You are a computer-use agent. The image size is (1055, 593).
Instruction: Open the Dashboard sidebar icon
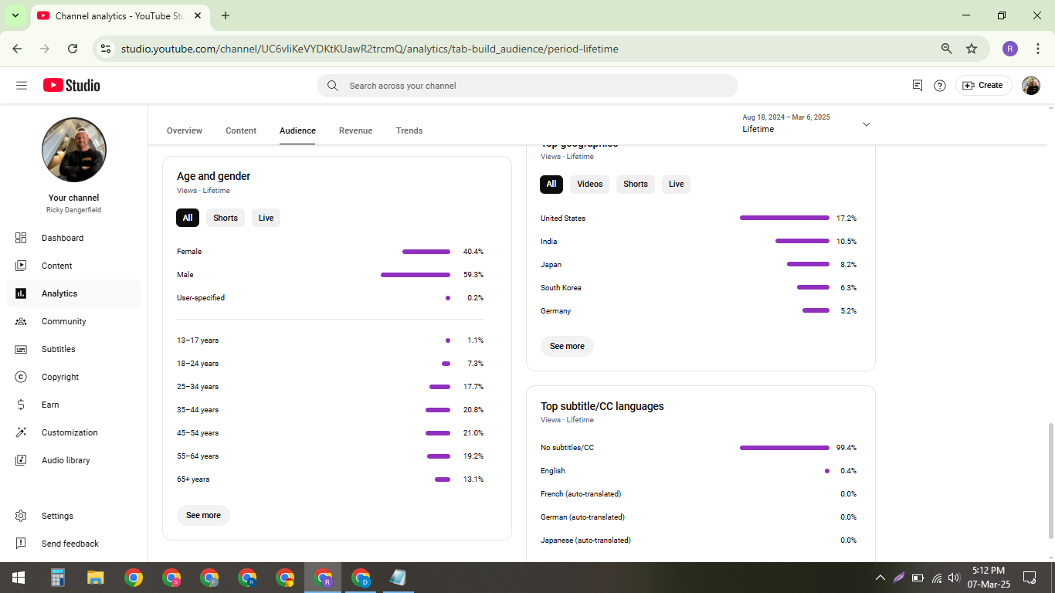pos(21,238)
